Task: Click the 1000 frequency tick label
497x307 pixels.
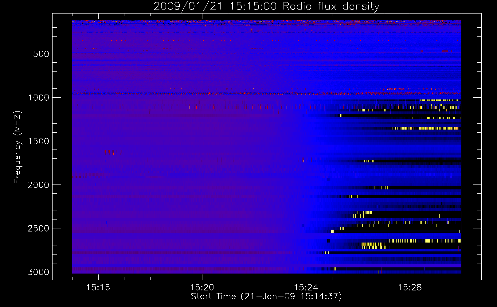Action: click(x=38, y=98)
